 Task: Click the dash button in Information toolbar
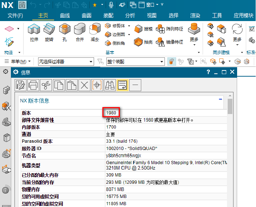coord(135,85)
